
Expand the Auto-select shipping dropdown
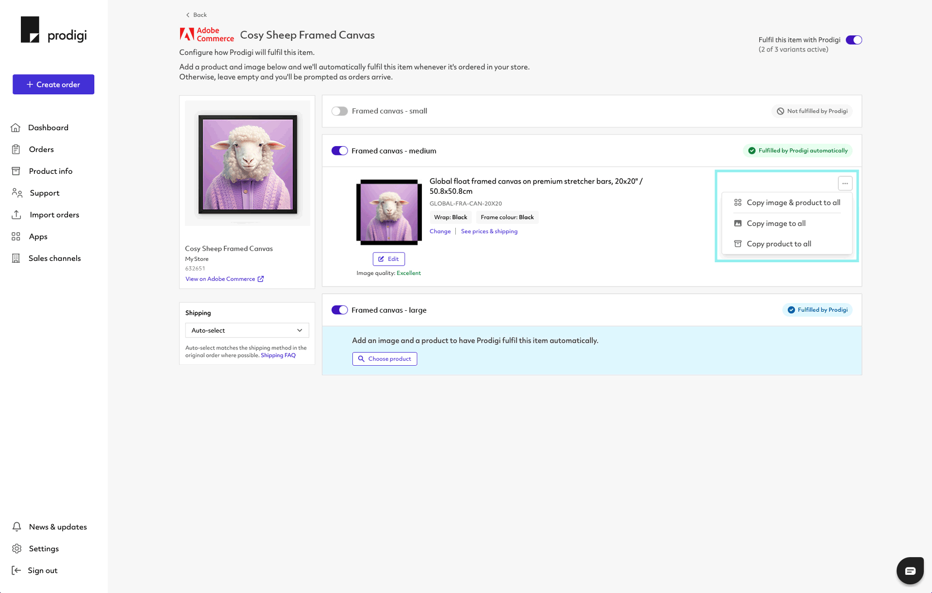246,330
